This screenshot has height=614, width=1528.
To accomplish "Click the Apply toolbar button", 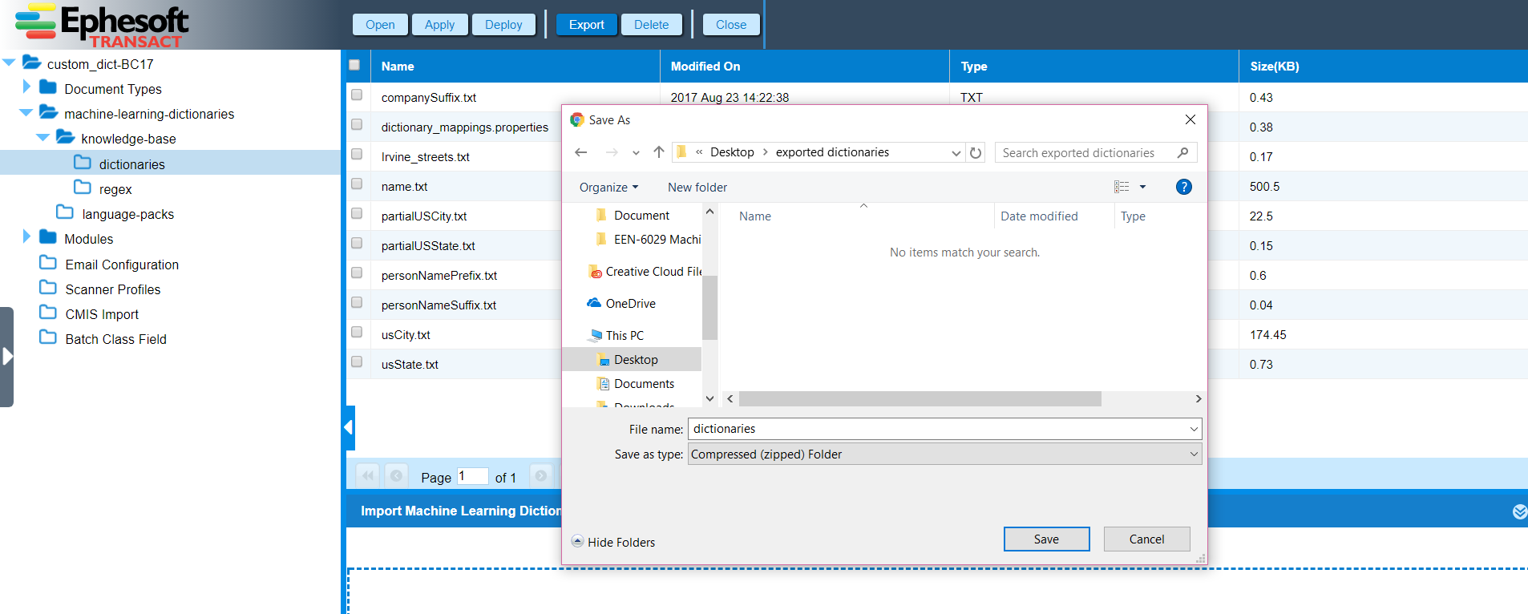I will click(439, 25).
